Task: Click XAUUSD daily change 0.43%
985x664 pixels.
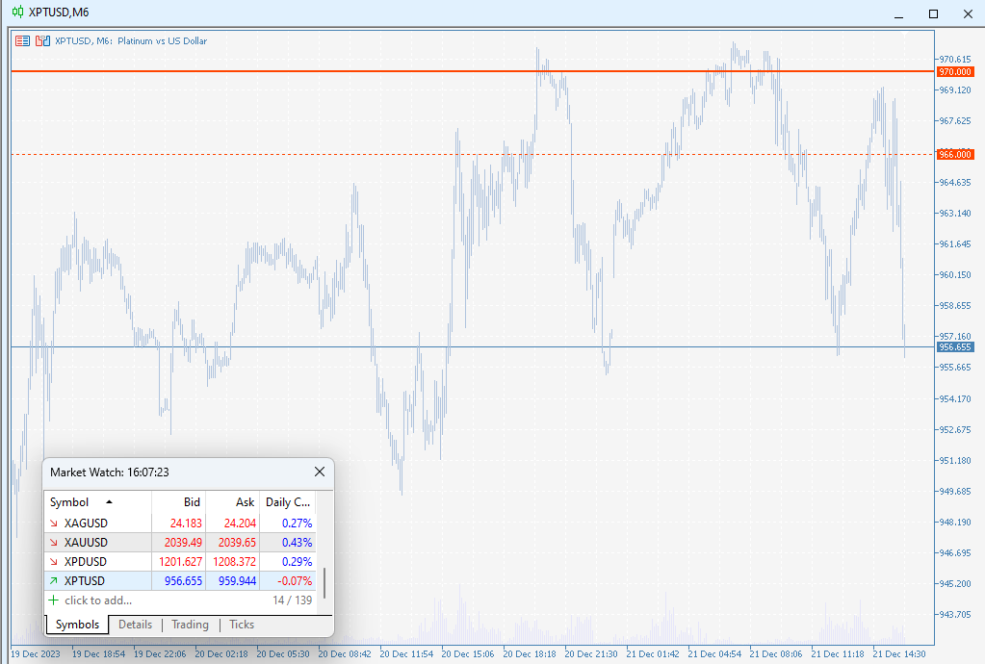Action: (297, 543)
